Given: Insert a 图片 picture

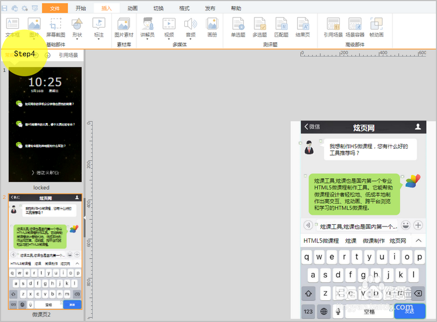Looking at the screenshot, I should tap(34, 27).
